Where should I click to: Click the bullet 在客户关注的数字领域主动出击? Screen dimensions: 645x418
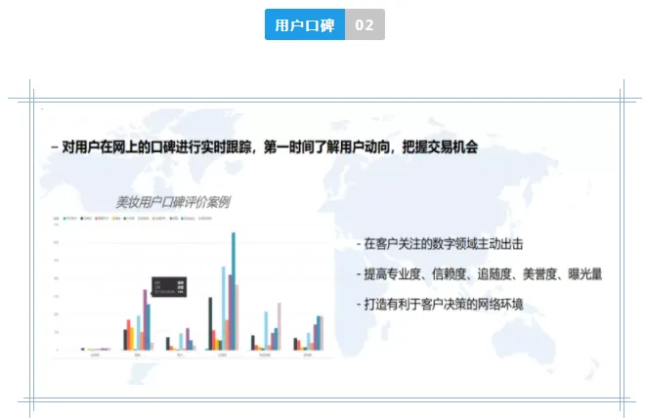pos(440,244)
